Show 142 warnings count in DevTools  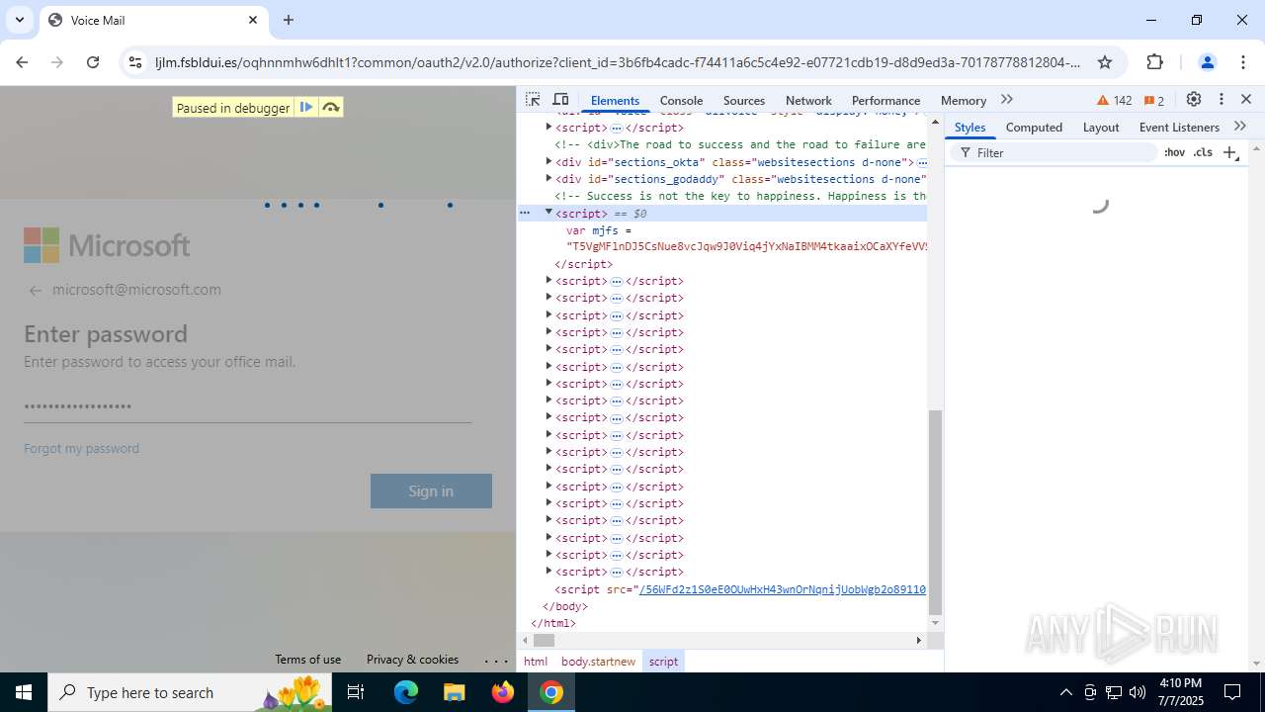pos(1115,101)
